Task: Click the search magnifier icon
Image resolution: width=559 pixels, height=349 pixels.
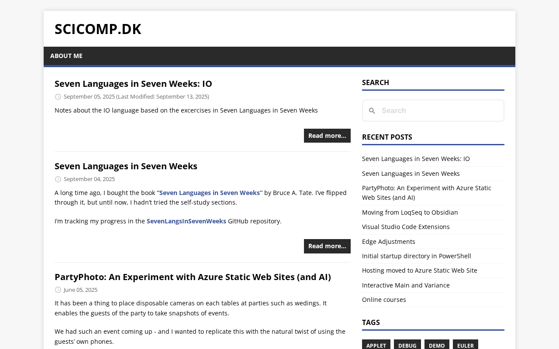Action: (372, 111)
